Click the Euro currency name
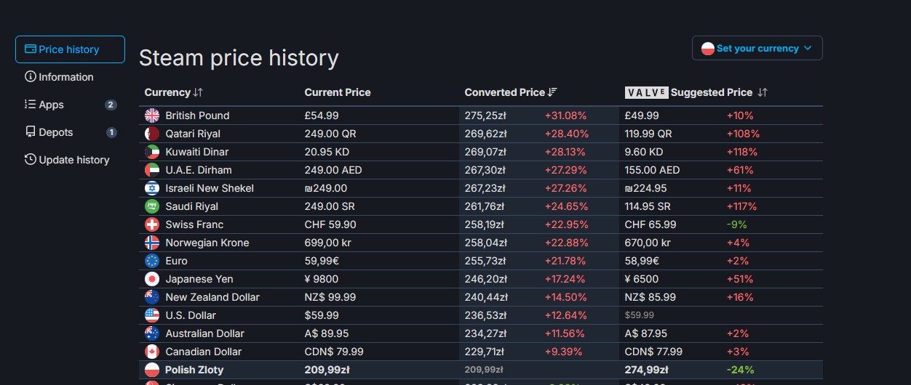Viewport: 911px width, 385px height. pyautogui.click(x=176, y=261)
